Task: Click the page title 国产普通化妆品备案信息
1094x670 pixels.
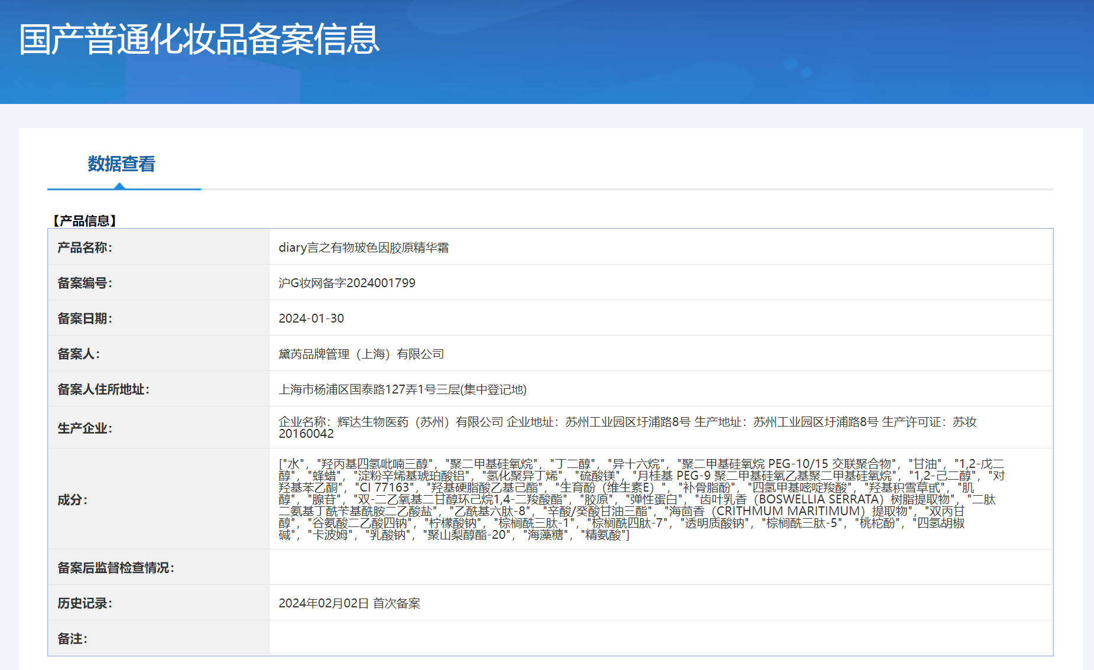Action: pos(199,40)
